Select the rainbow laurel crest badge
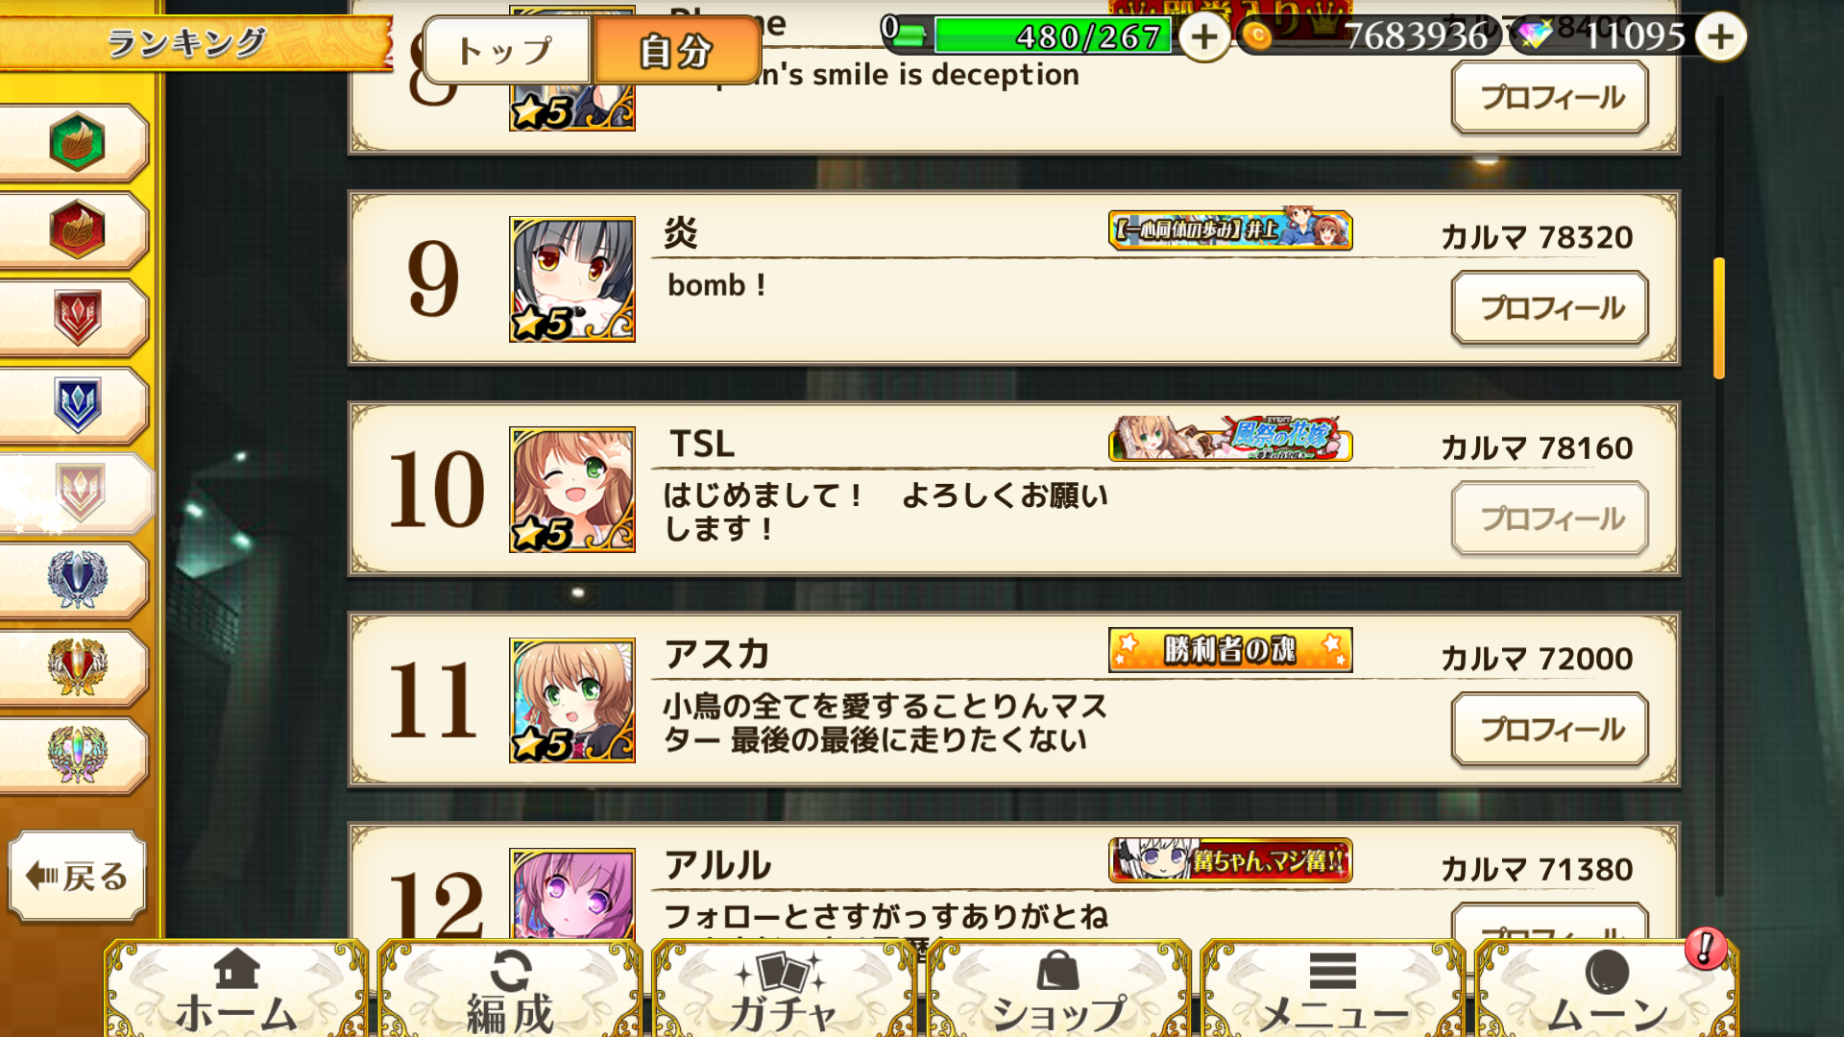The height and width of the screenshot is (1037, 1844). [75, 755]
